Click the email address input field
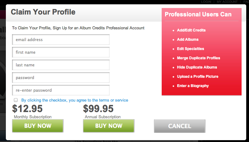Image resolution: width=249 pixels, height=142 pixels. pos(61,40)
